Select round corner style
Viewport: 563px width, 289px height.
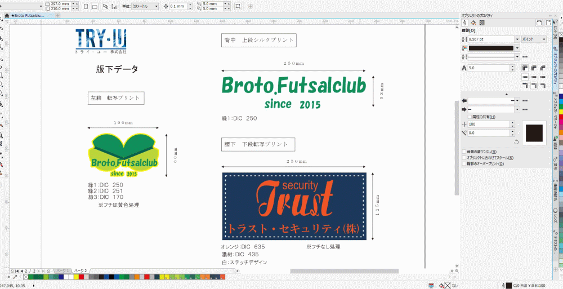tap(534, 68)
